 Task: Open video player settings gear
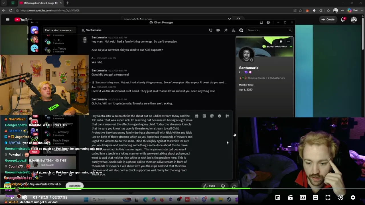[x=353, y=197]
